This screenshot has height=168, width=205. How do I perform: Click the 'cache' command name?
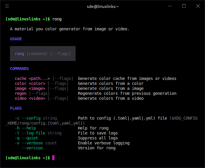point(20,78)
